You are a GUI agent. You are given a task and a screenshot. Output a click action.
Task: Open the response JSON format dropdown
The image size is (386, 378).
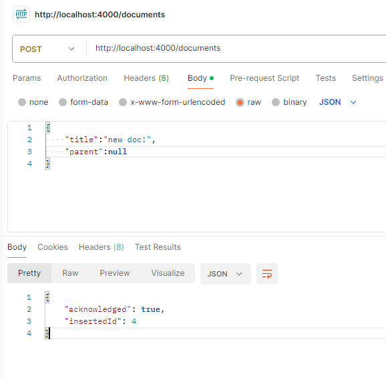click(x=226, y=274)
